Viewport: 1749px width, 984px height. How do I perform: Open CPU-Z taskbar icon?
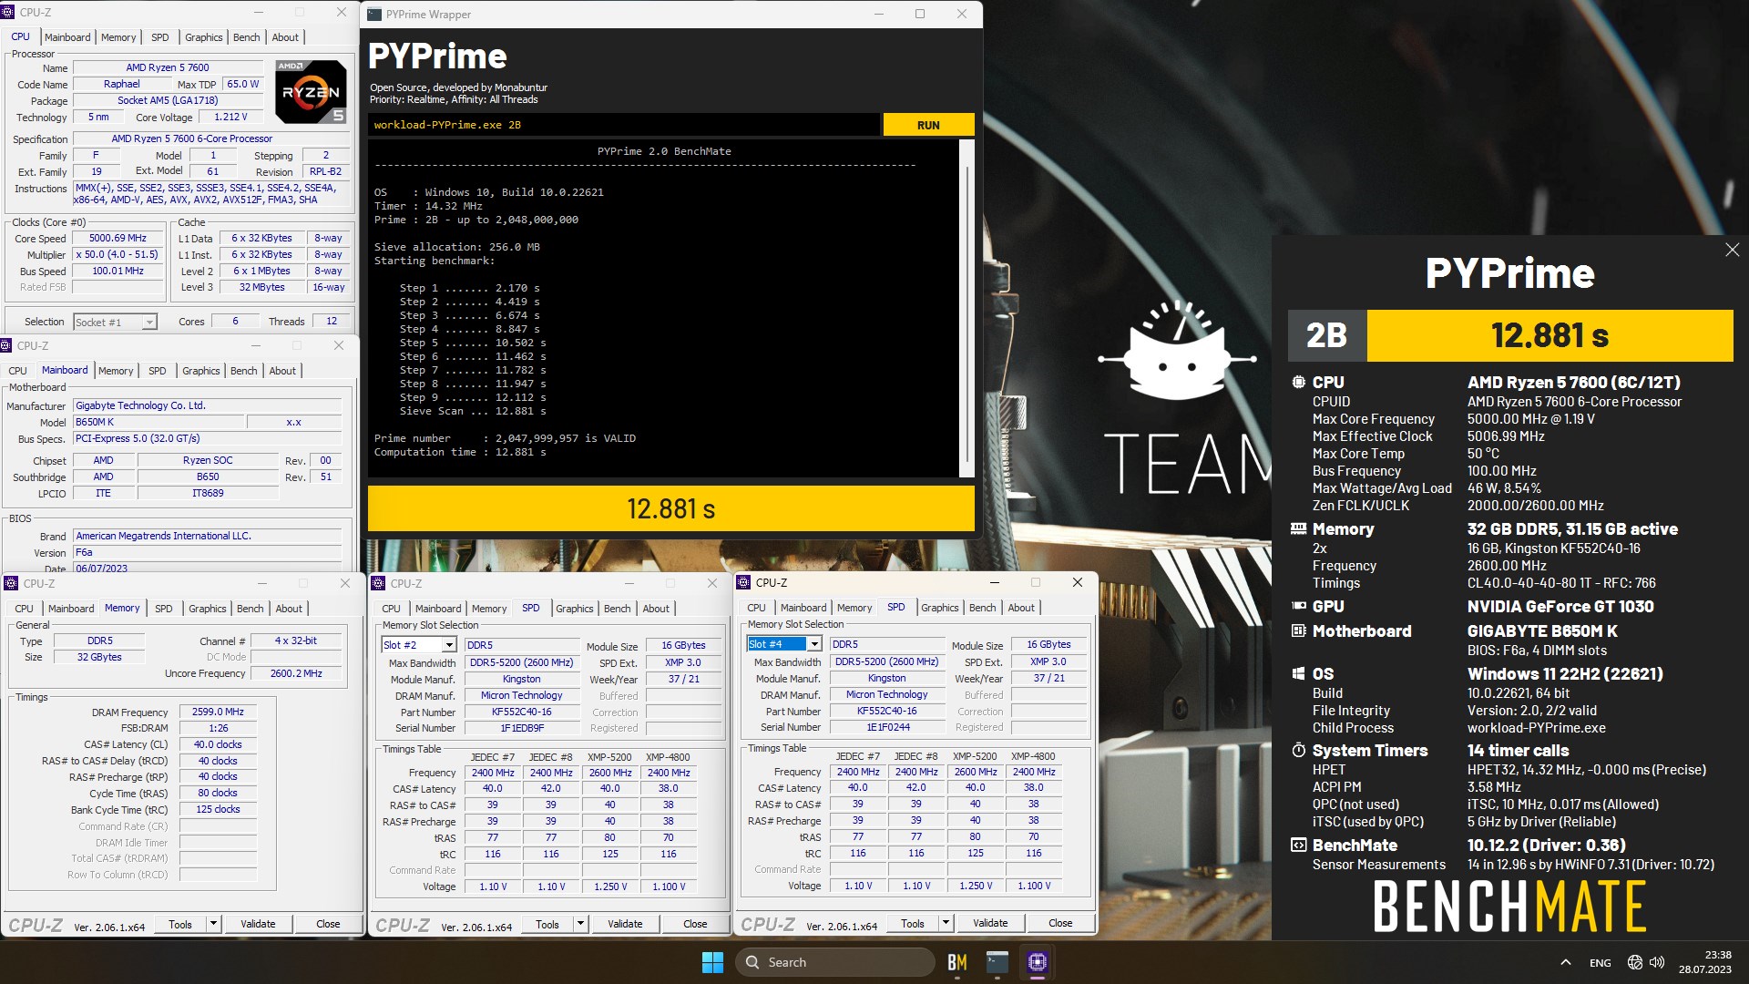coord(1037,962)
